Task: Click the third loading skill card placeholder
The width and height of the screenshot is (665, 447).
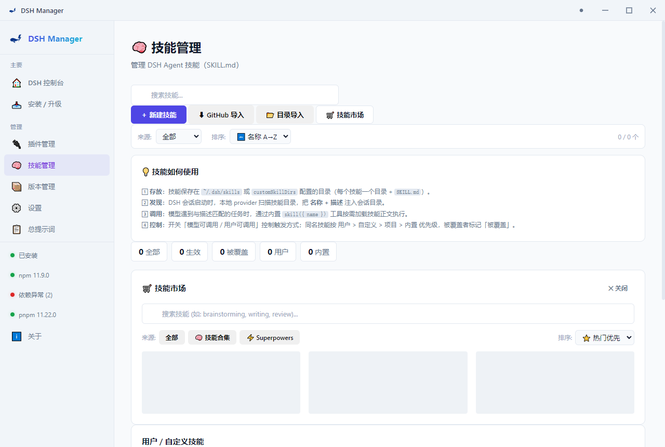Action: [555, 383]
